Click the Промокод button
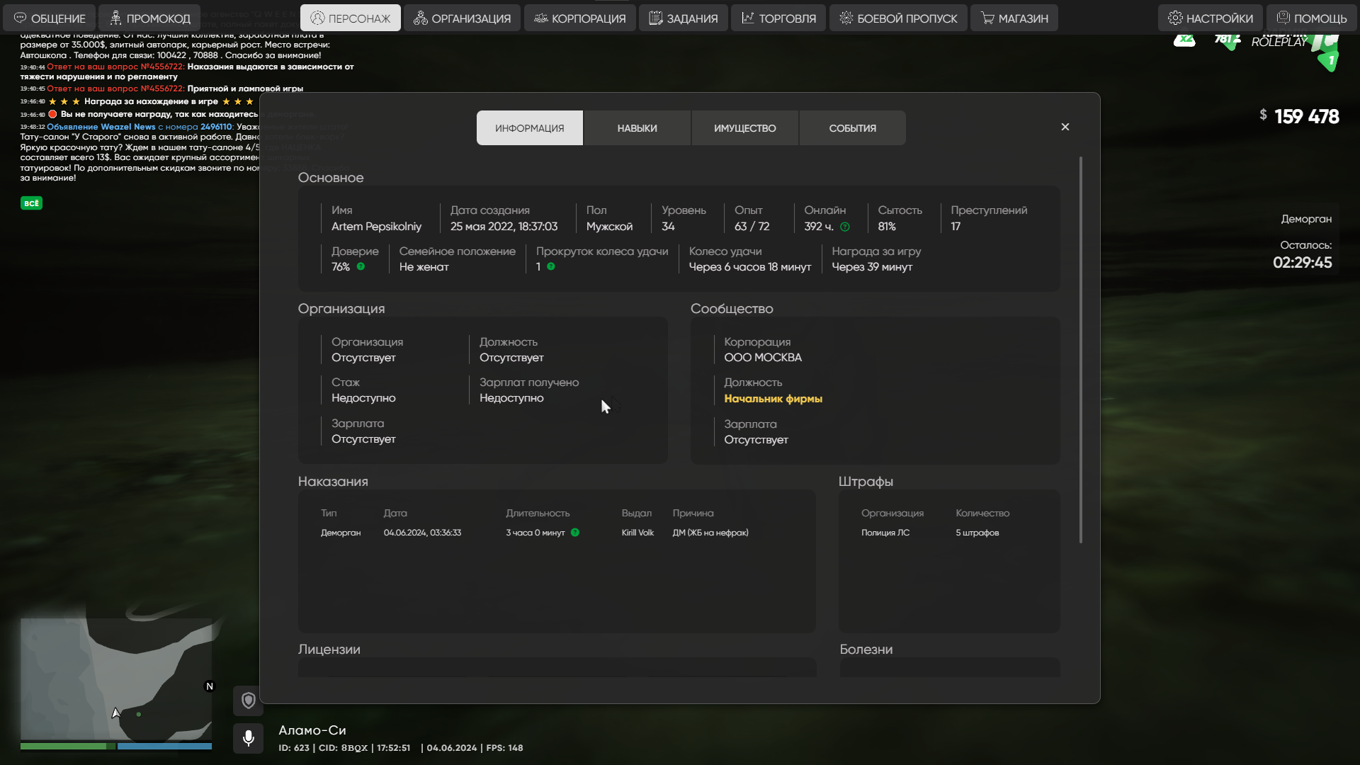The height and width of the screenshot is (765, 1360). 149,18
